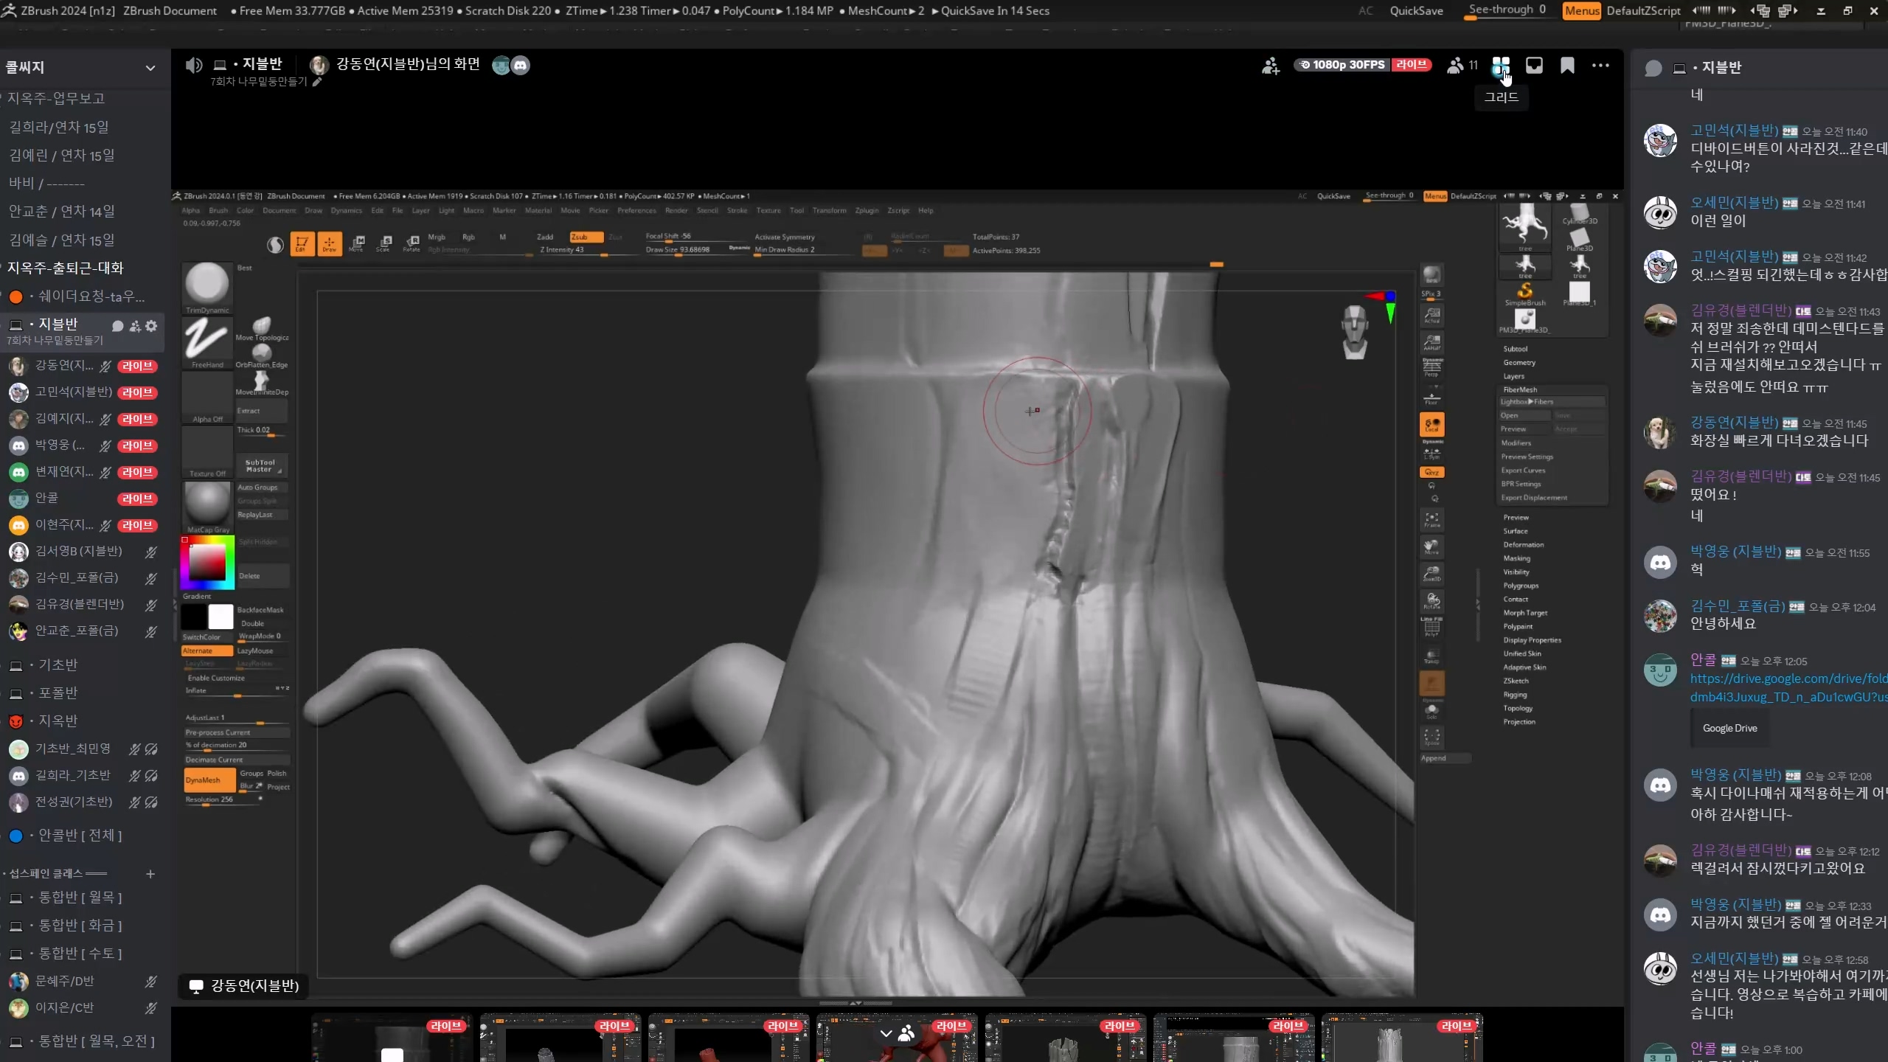1888x1062 pixels.
Task: Open the inbox icon in stream header
Action: click(x=1534, y=66)
